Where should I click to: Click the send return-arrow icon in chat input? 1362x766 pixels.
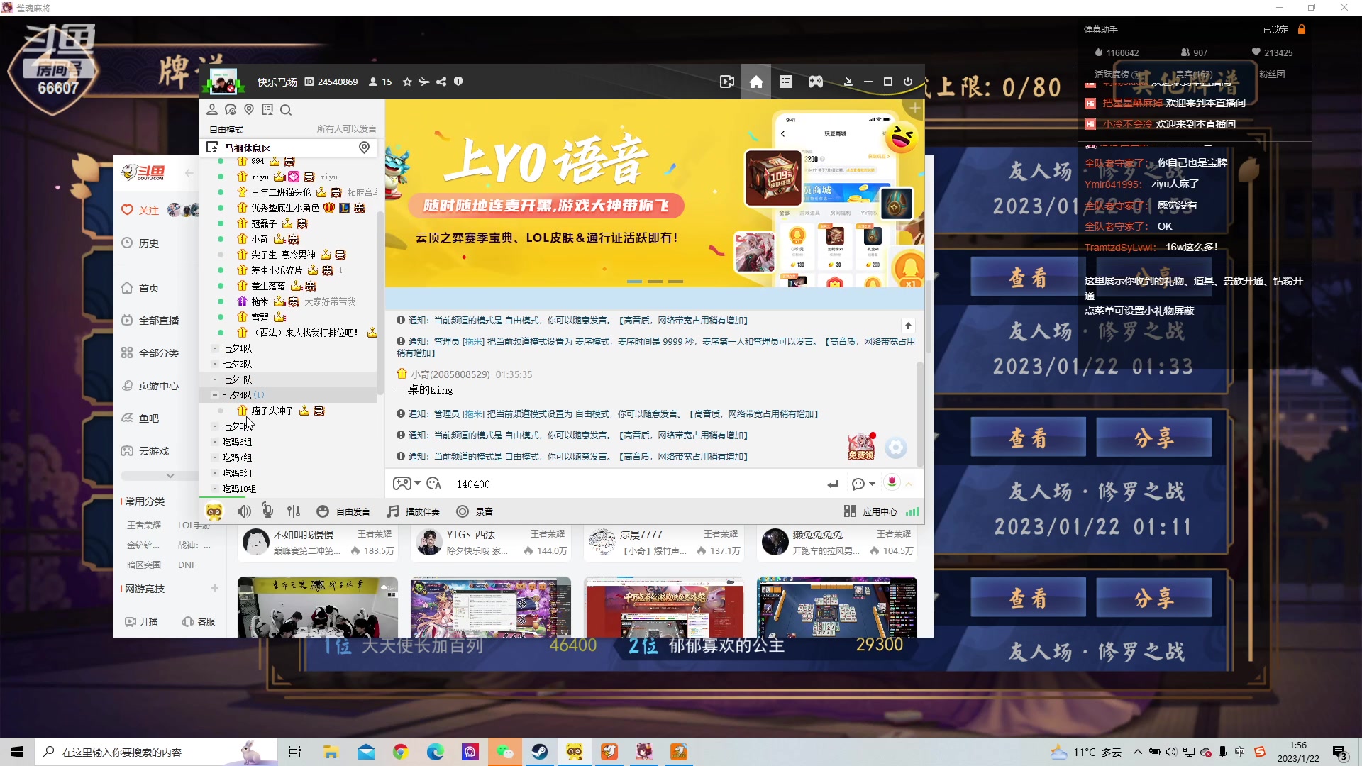(x=833, y=484)
